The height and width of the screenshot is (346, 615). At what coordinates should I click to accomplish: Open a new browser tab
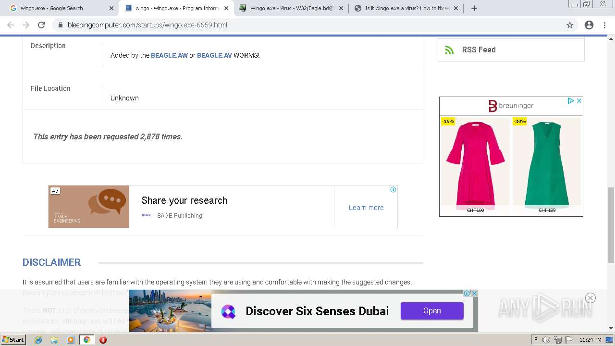pos(474,8)
